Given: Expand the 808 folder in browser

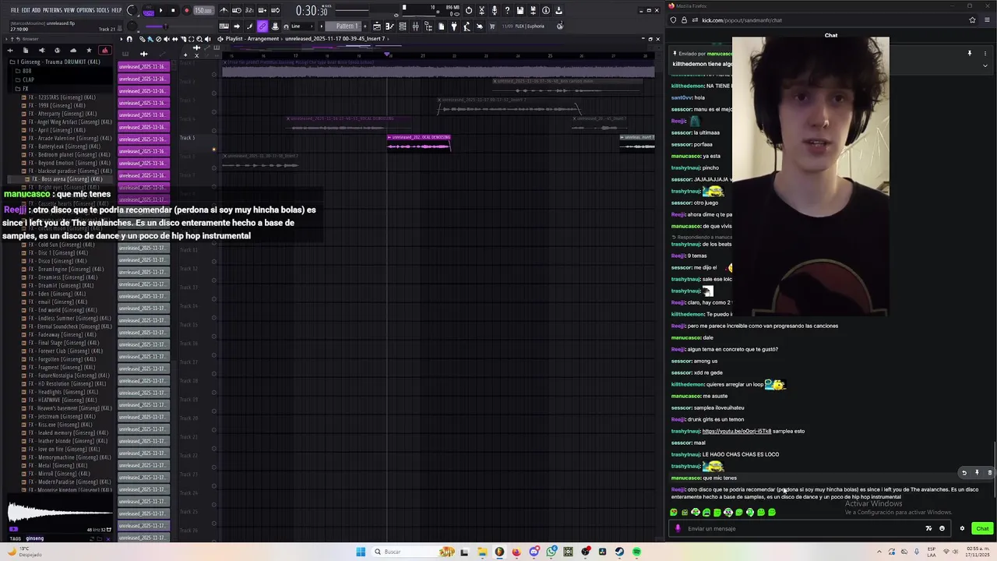Looking at the screenshot, I should point(23,70).
